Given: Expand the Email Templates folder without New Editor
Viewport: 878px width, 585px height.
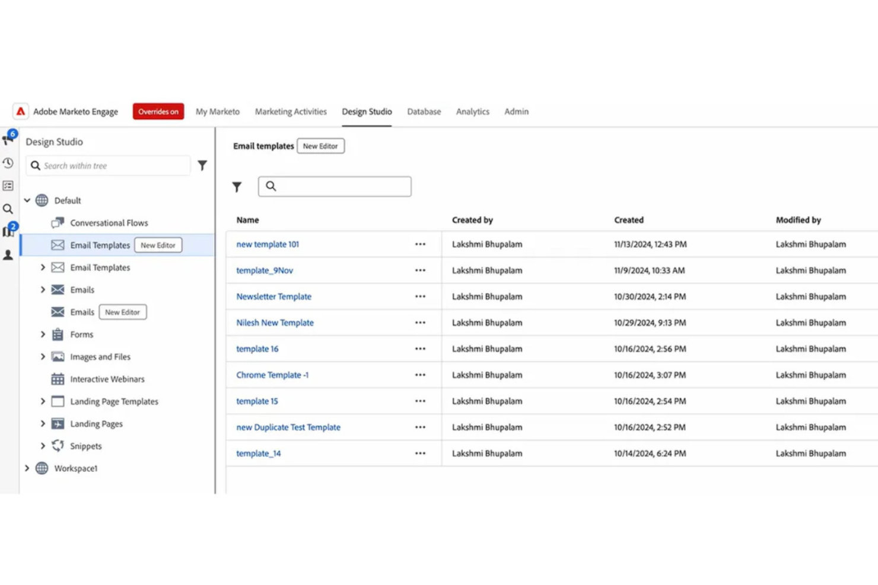Looking at the screenshot, I should click(x=43, y=267).
